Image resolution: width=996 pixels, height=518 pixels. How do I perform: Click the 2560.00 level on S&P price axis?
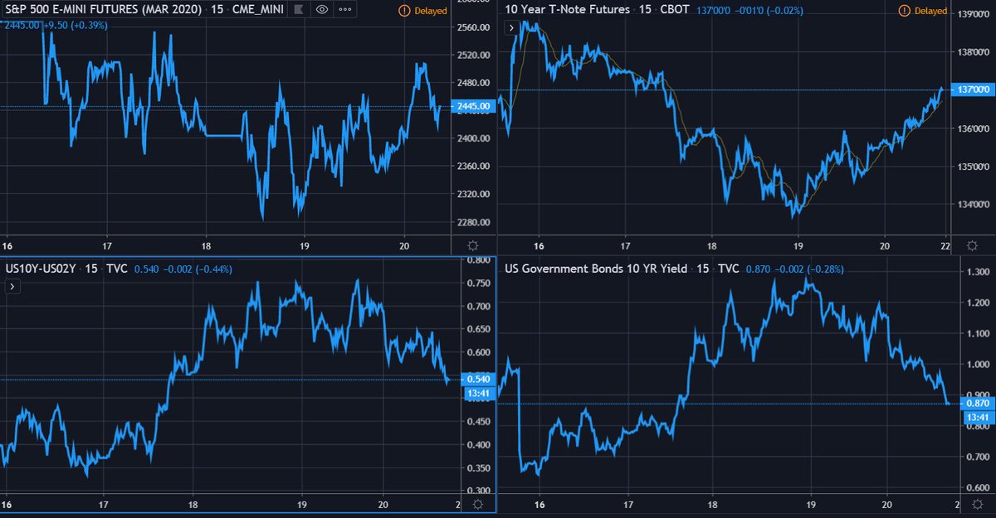tap(474, 27)
